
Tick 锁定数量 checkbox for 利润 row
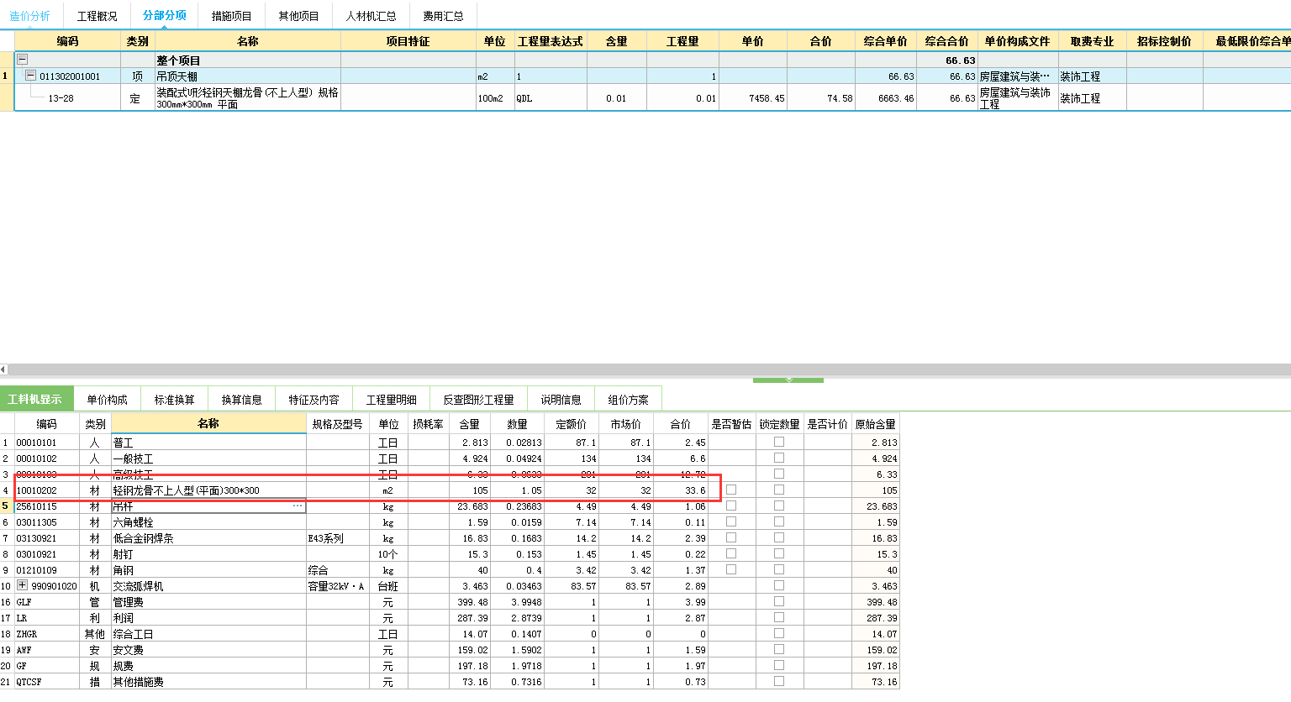click(x=779, y=617)
